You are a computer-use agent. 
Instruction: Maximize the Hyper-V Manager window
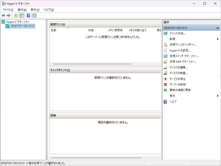click(205, 4)
